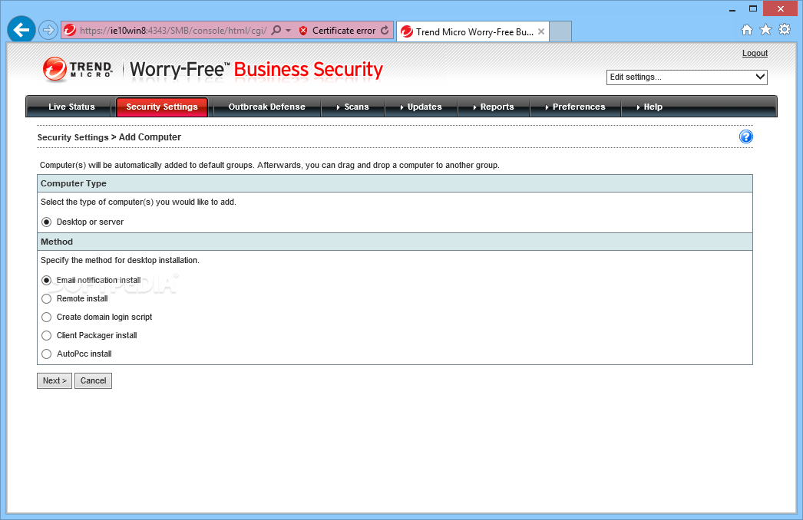Expand the Scans menu
Viewport: 803px width, 520px height.
tap(353, 107)
